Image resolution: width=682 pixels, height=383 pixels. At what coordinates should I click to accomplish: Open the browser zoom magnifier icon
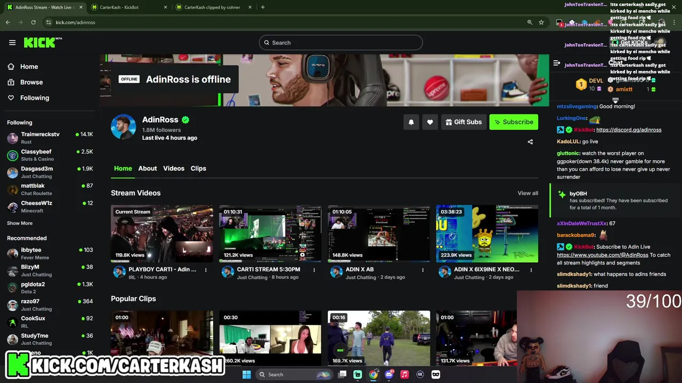[530, 22]
